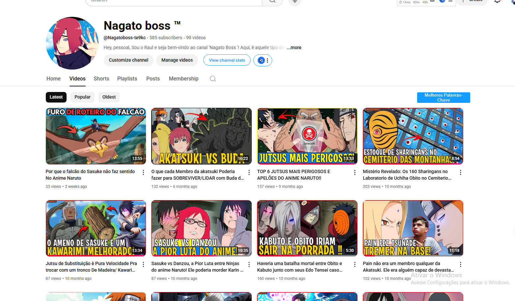Click title 'O que cada Membro da akatsuki'
This screenshot has width=515, height=301.
coord(198,175)
